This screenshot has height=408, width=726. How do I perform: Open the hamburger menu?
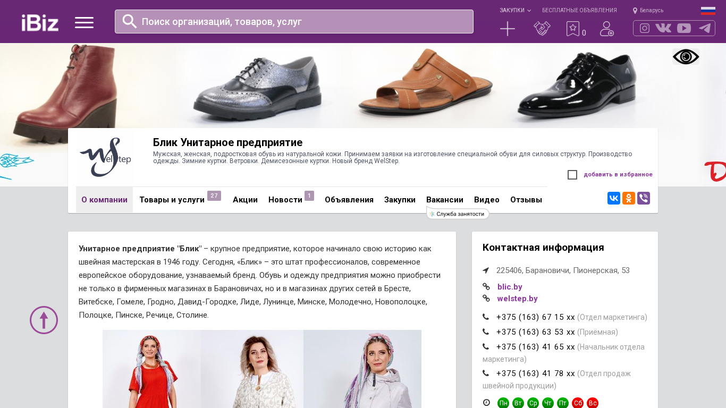click(84, 22)
